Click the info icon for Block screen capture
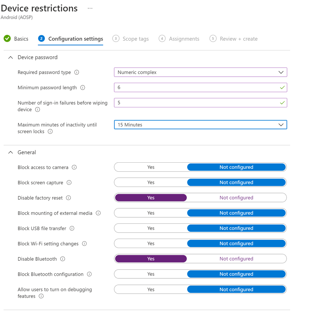The height and width of the screenshot is (323, 315). [x=69, y=182]
